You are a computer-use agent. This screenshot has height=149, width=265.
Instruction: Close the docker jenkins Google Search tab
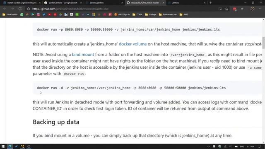[81, 3]
